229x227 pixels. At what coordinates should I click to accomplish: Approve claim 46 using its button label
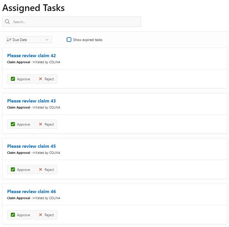click(24, 215)
